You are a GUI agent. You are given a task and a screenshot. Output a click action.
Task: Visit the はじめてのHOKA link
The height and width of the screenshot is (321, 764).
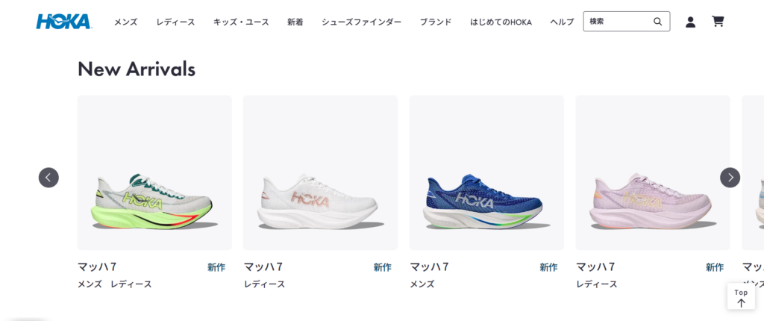(x=501, y=22)
